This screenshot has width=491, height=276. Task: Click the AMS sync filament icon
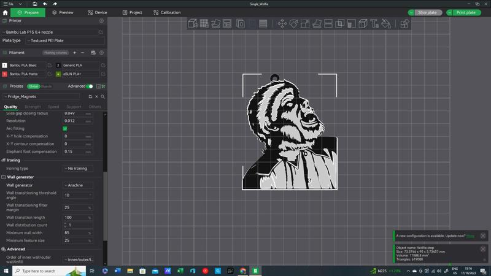tap(93, 53)
